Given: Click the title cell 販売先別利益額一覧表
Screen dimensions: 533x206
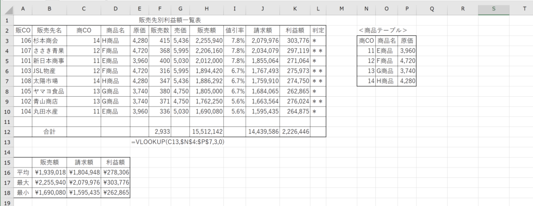Looking at the screenshot, I should [x=170, y=20].
